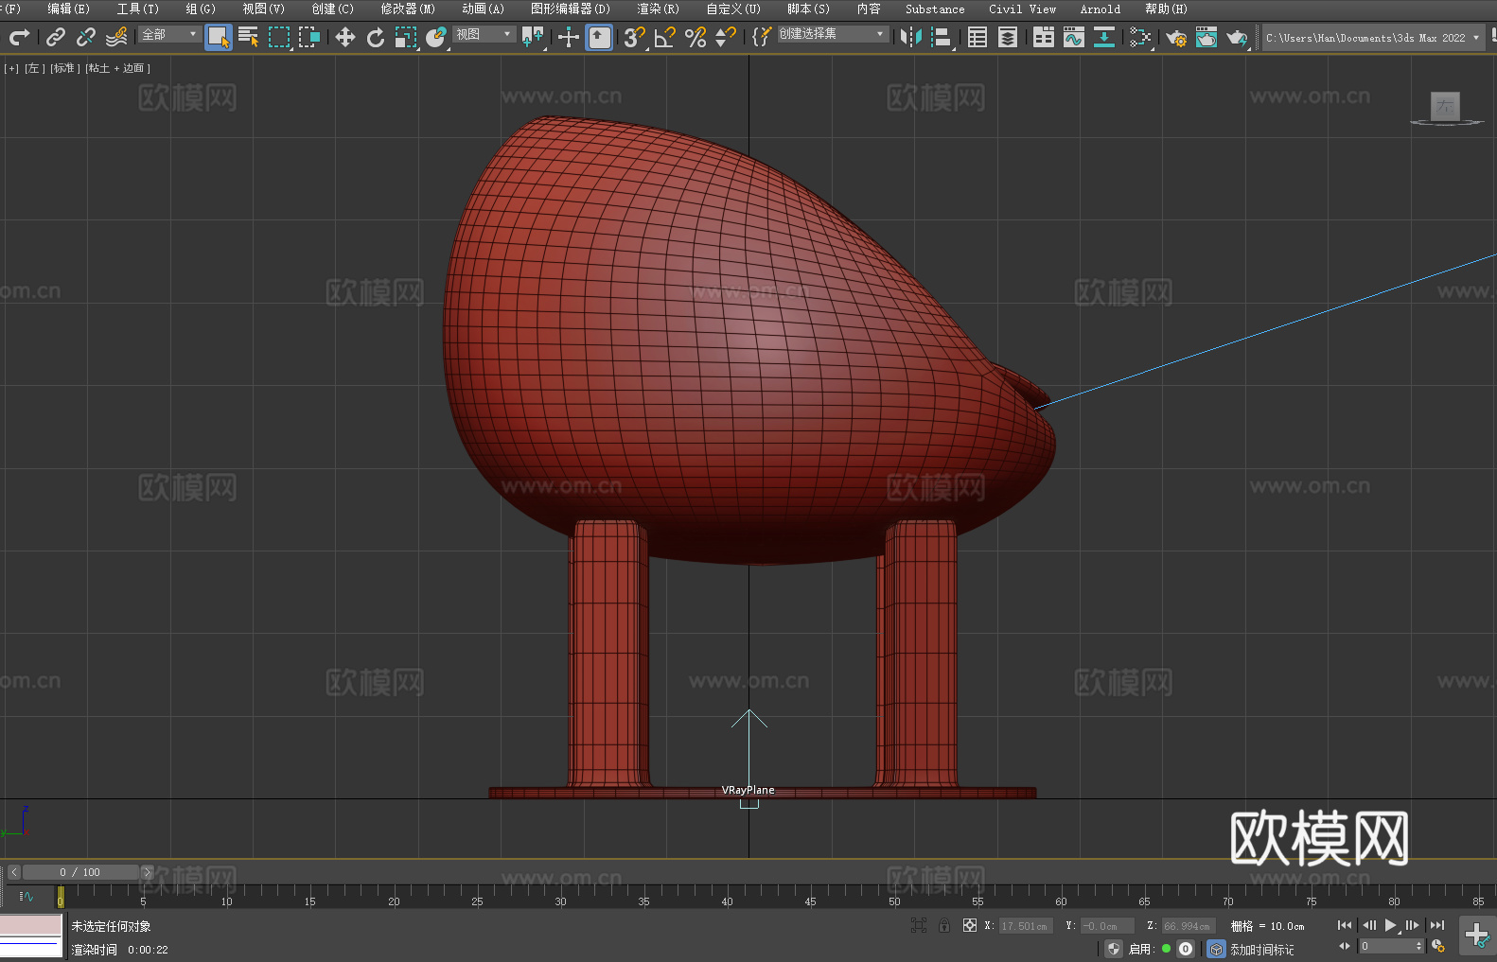Open the 修改器(M) menu
Screen dimensions: 1497x962
408,9
